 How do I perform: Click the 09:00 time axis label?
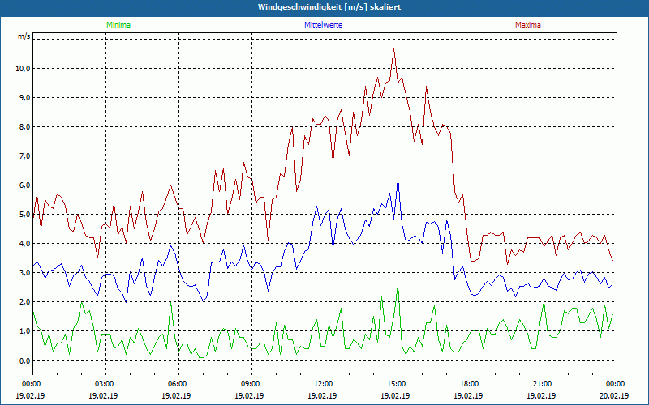click(x=251, y=384)
